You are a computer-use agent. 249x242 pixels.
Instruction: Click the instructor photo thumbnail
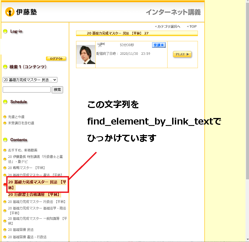click(x=86, y=54)
